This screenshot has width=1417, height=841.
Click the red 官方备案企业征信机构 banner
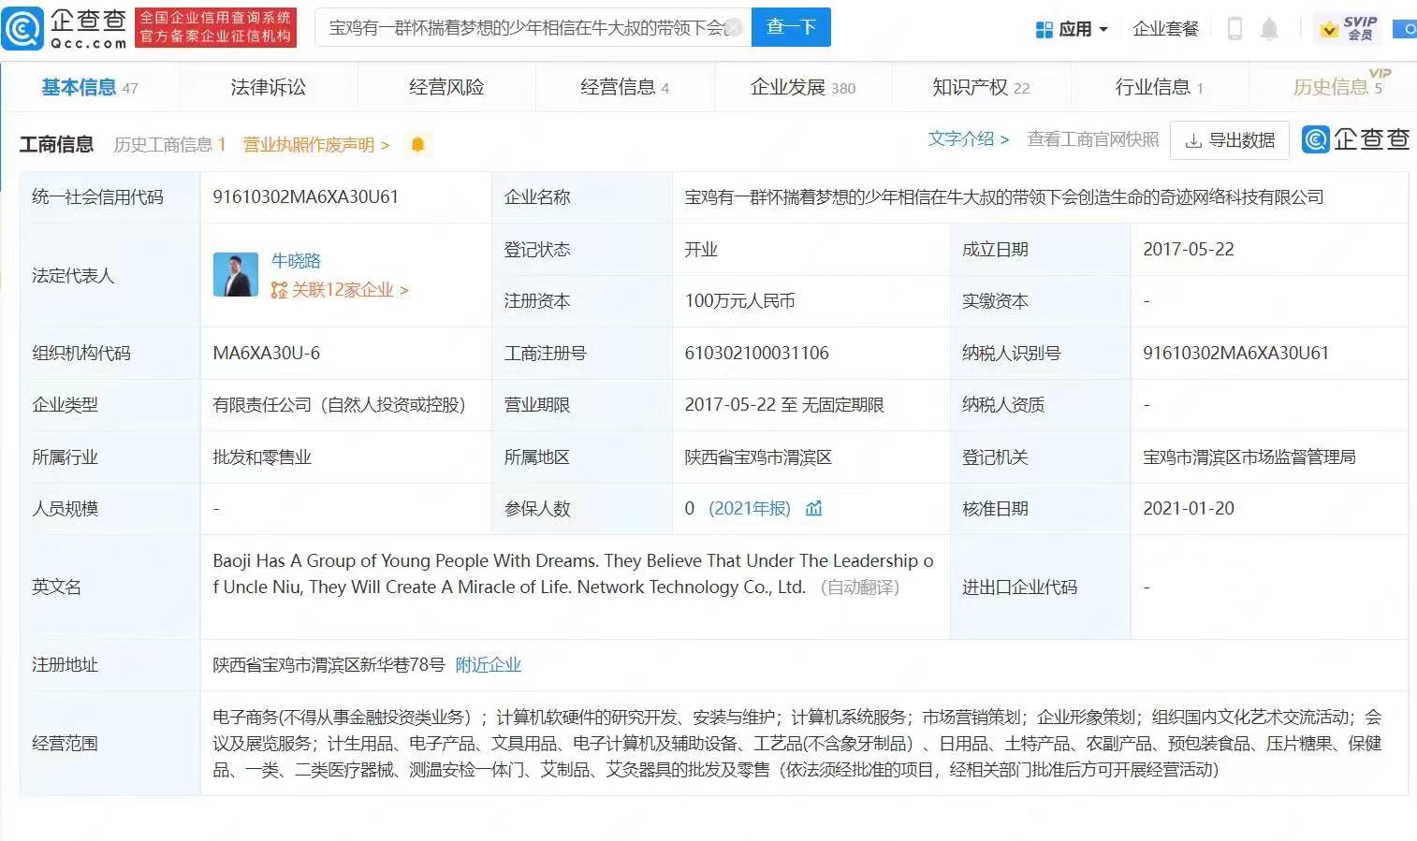216,28
